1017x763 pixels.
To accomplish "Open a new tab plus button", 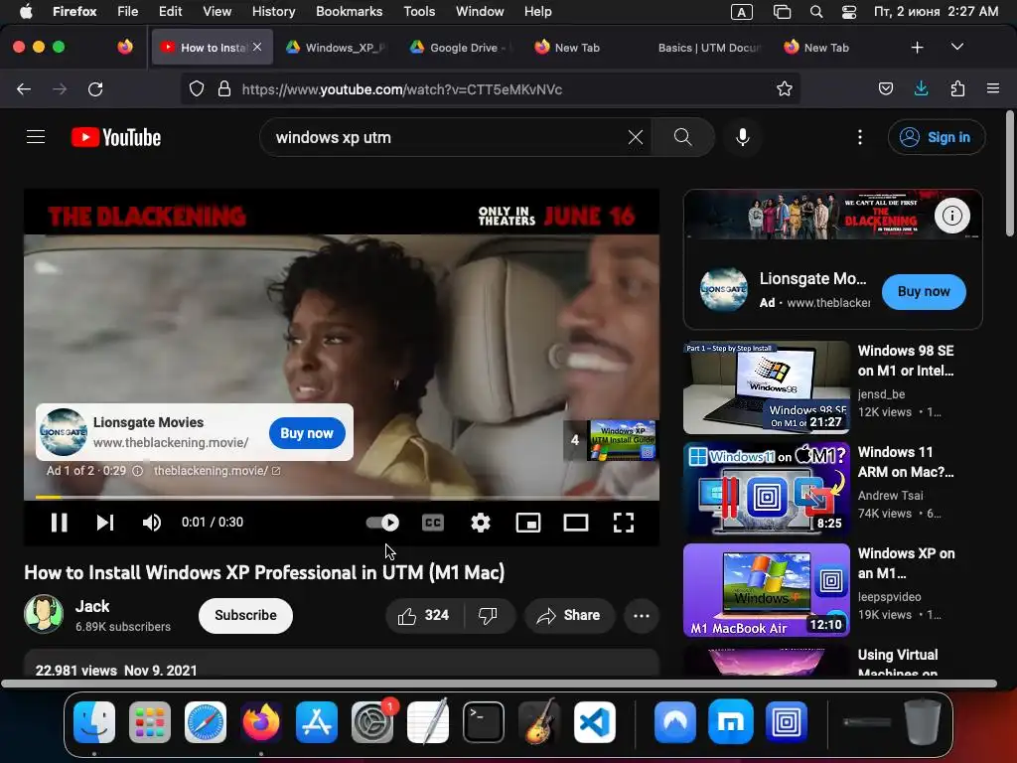I will tap(917, 48).
